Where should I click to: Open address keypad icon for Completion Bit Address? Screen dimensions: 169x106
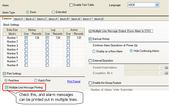(x=166, y=73)
